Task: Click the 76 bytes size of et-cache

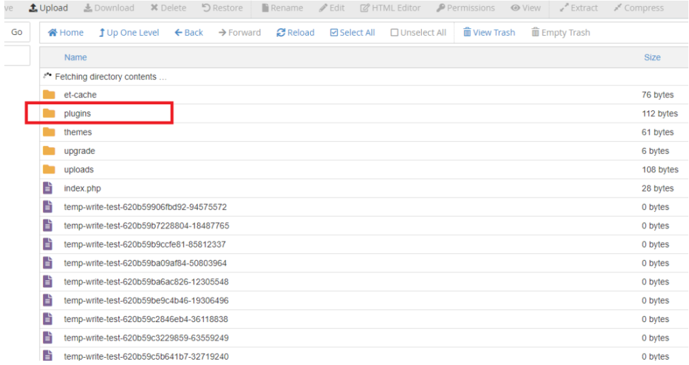Action: [657, 95]
